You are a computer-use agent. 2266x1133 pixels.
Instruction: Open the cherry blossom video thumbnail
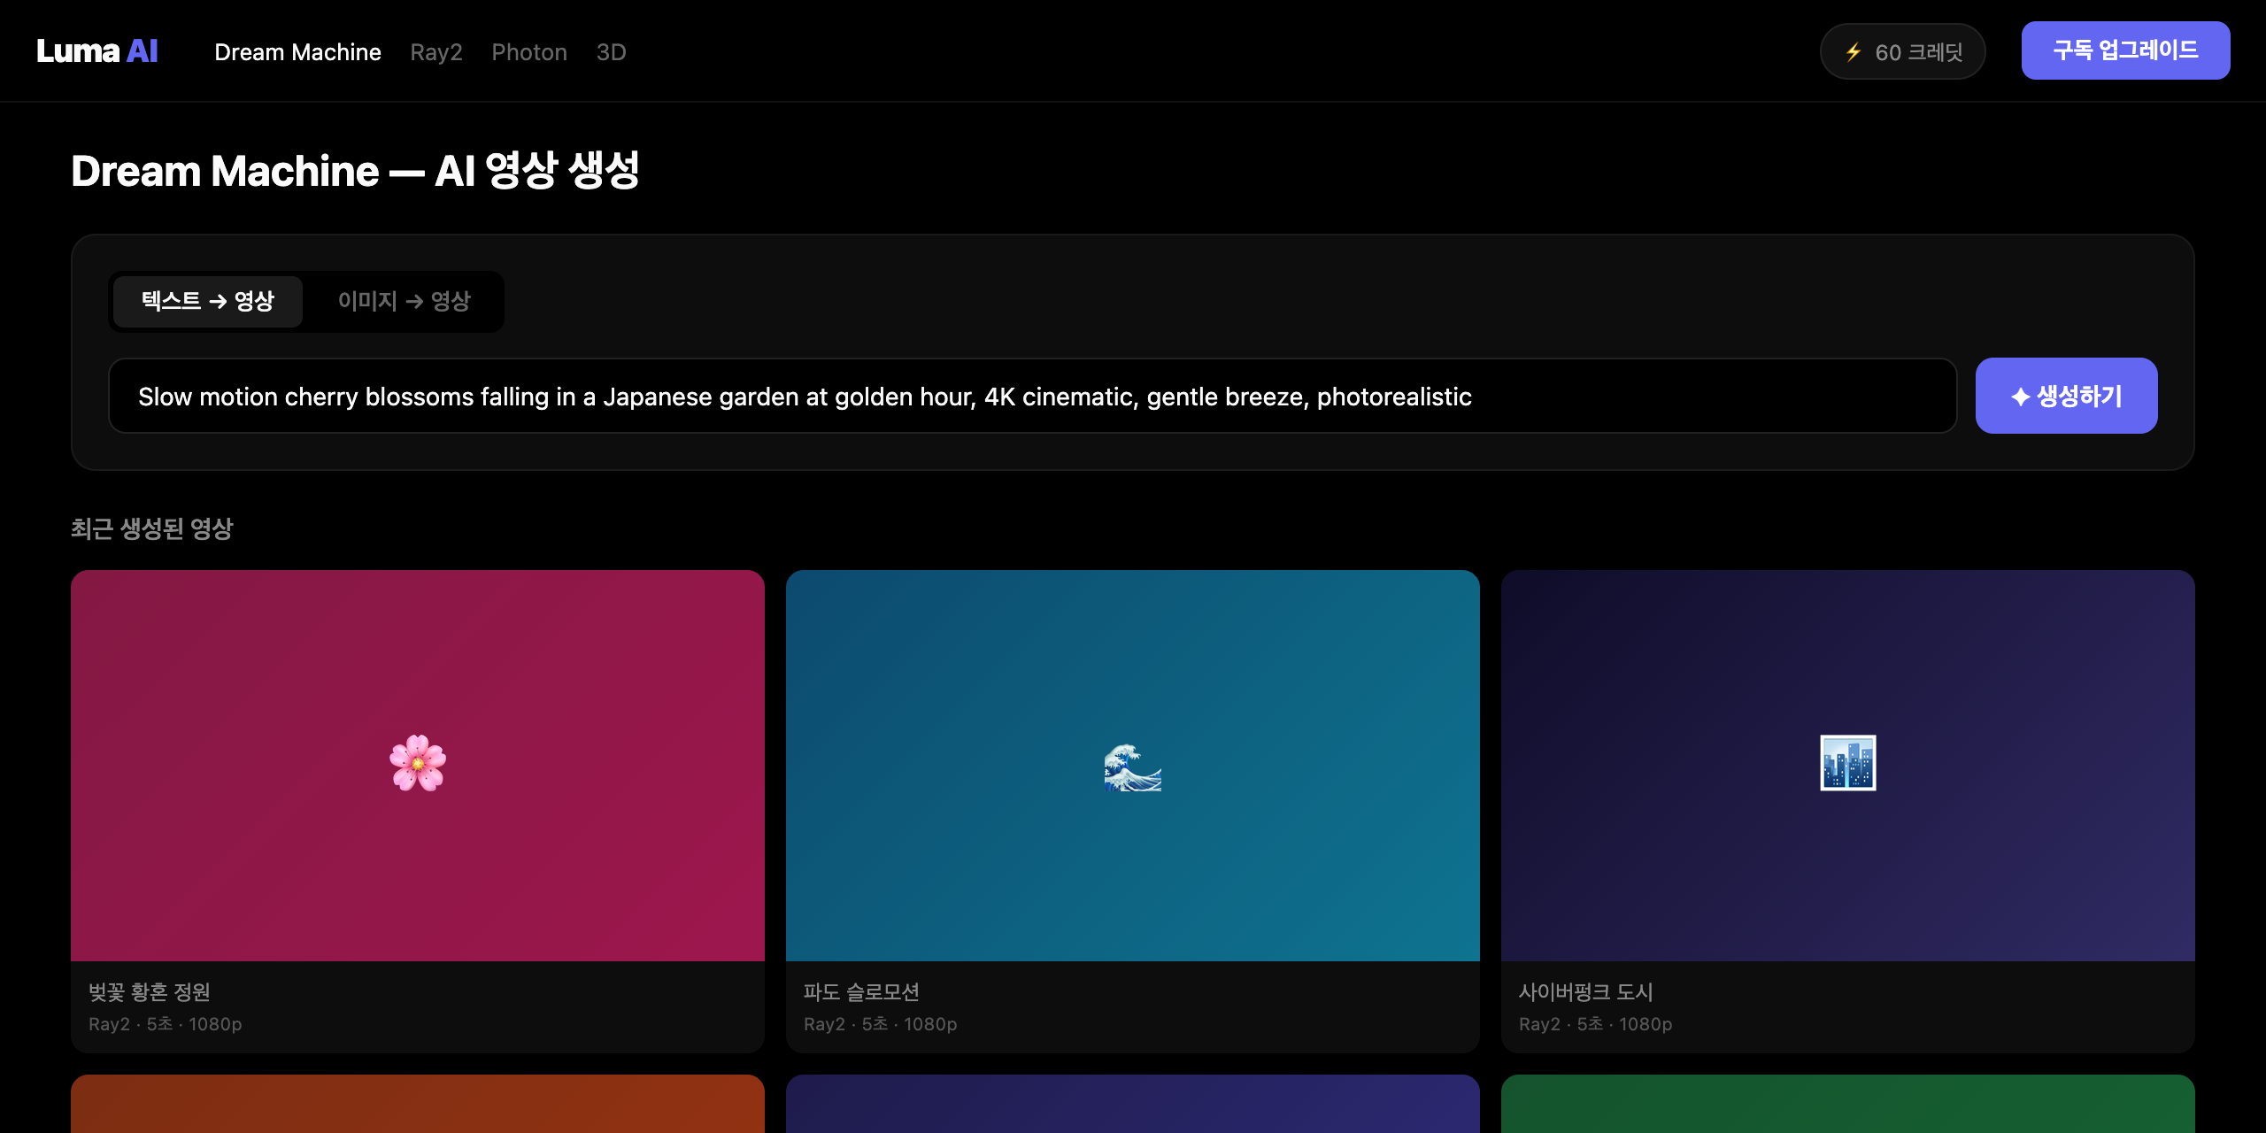[418, 766]
